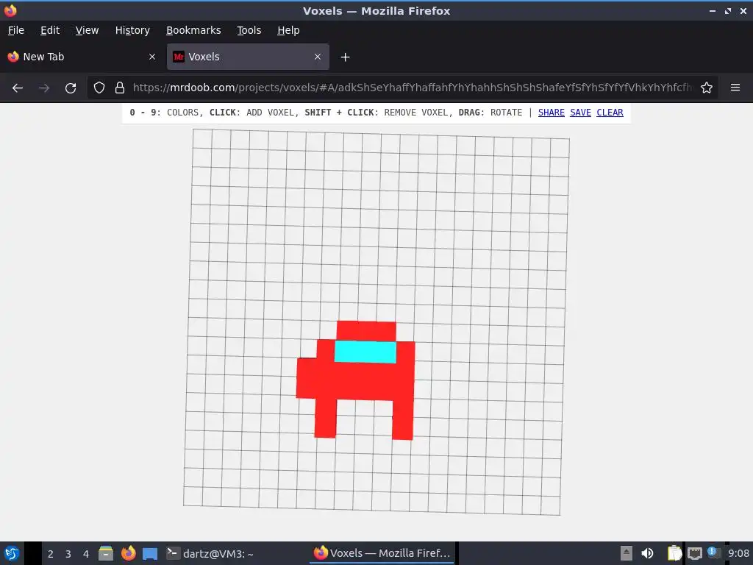Close the Voxels tab
The width and height of the screenshot is (753, 565).
pyautogui.click(x=318, y=57)
